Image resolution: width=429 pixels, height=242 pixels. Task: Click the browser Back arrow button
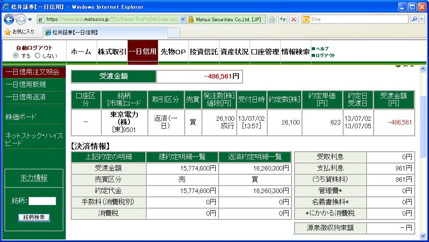pyautogui.click(x=9, y=19)
